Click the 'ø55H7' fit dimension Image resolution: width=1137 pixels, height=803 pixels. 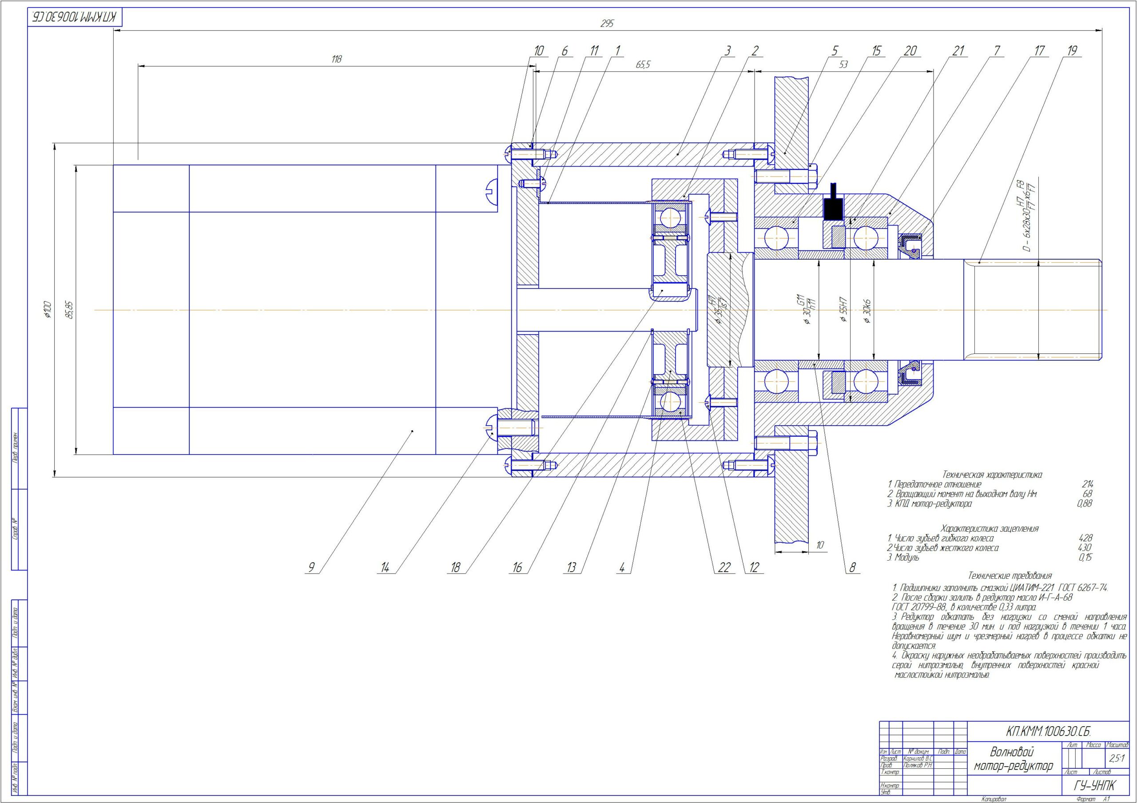[x=844, y=310]
